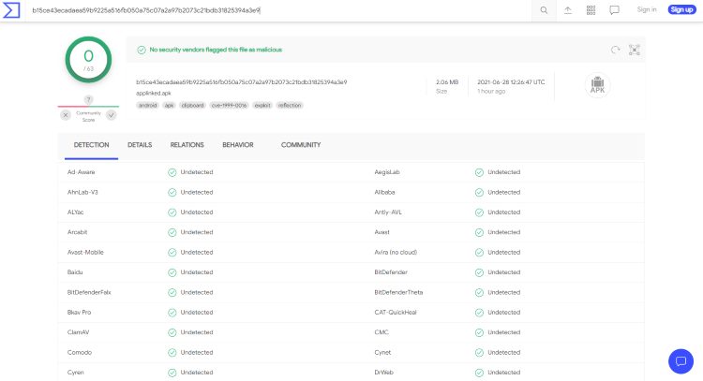Click the Sign in link
Viewport: 703px width, 381px height.
coord(647,9)
